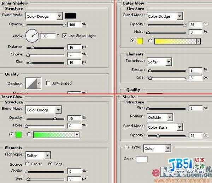212x183 pixels.
Task: Select the Center source radio button
Action: pos(27,164)
